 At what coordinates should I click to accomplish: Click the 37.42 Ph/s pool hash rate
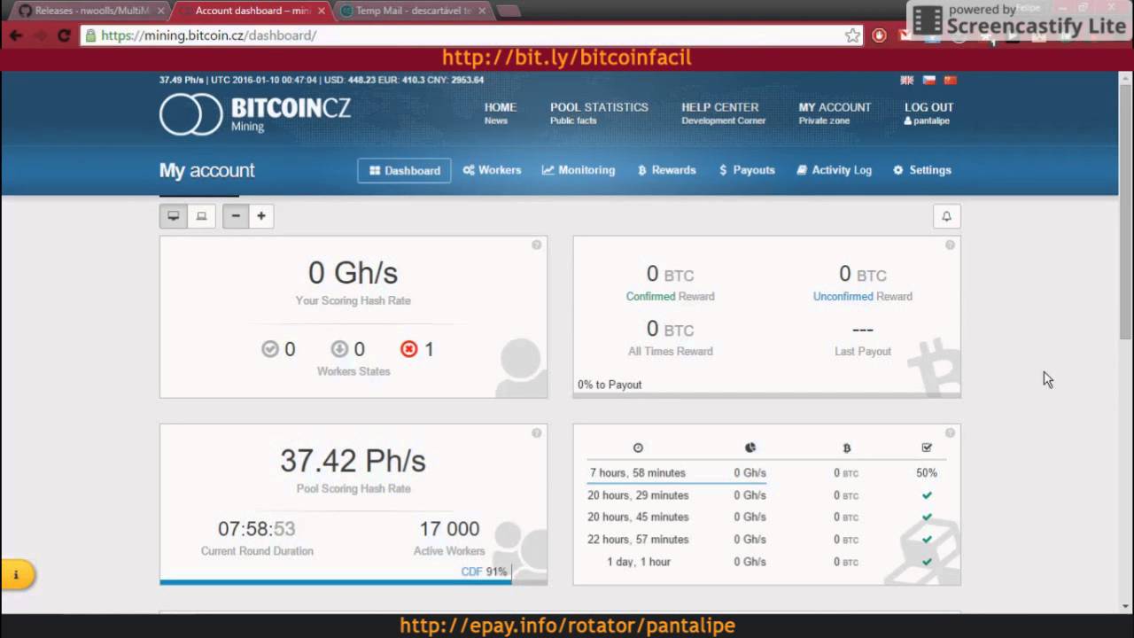tap(353, 461)
